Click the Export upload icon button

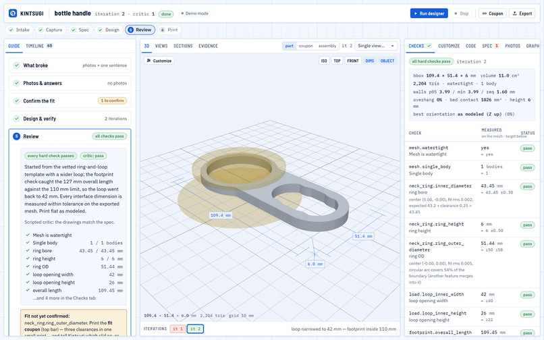[514, 13]
